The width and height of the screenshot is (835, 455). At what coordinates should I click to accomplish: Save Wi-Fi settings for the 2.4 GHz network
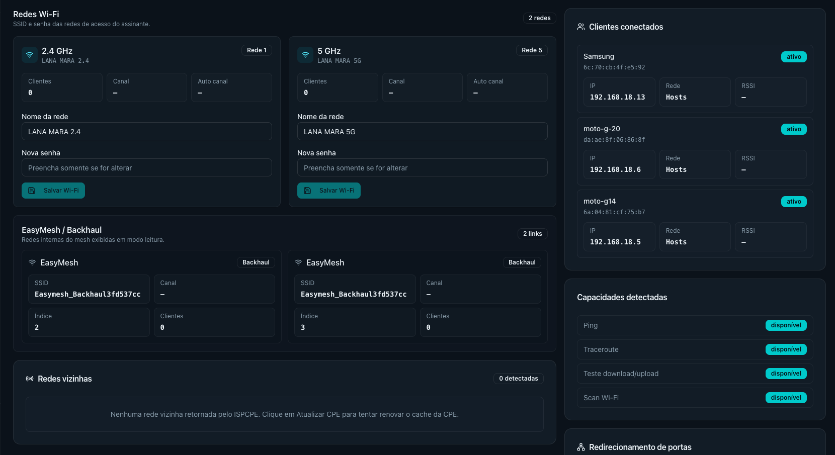point(53,191)
